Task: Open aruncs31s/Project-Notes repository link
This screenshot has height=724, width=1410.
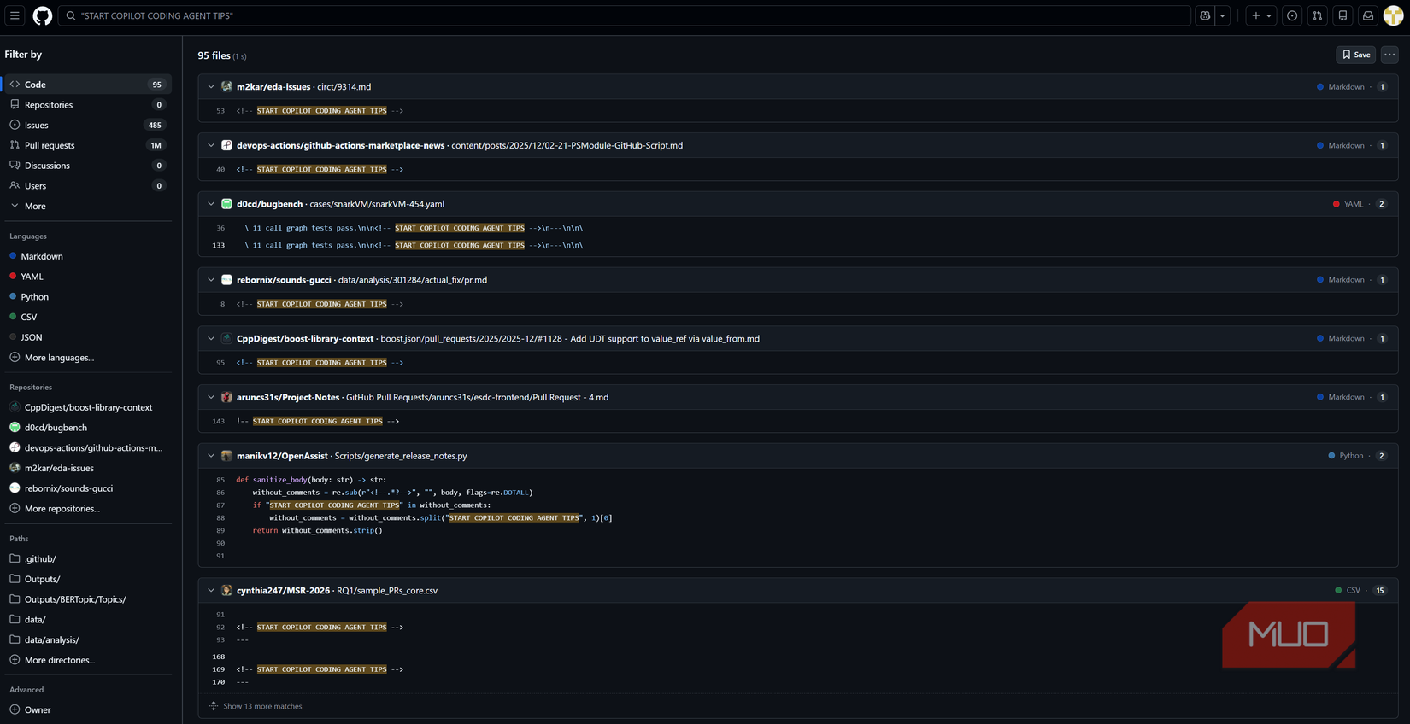Action: coord(288,397)
